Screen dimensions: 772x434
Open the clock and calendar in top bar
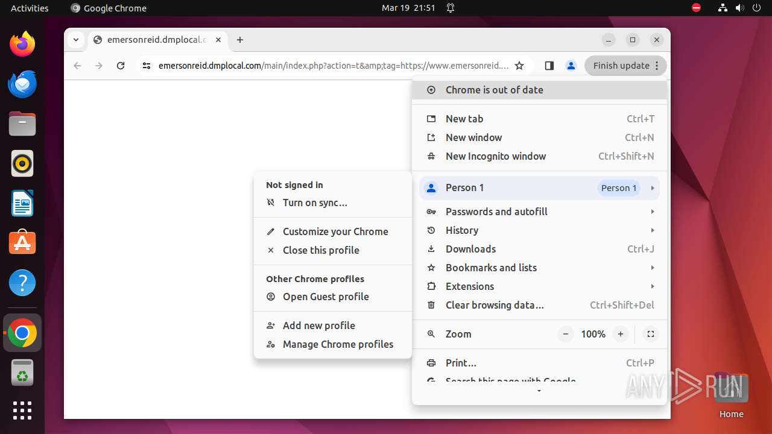408,8
